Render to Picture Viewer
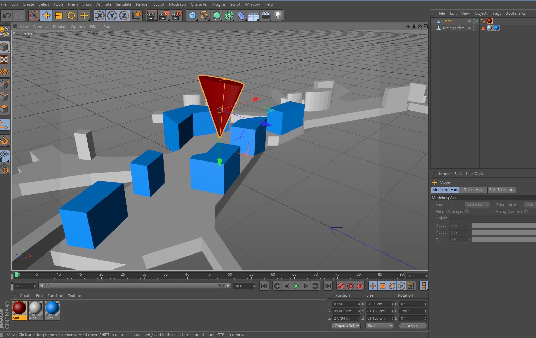 (x=164, y=15)
